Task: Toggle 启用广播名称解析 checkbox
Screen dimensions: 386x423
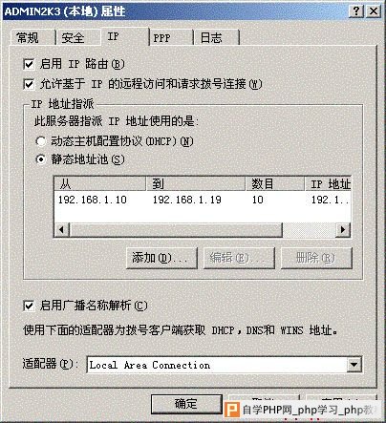Action: coord(29,307)
